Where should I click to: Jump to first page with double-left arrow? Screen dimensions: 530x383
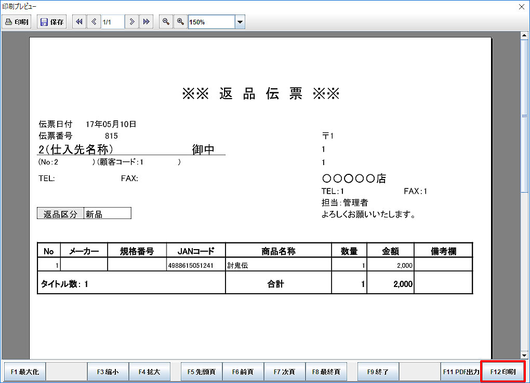click(x=79, y=22)
